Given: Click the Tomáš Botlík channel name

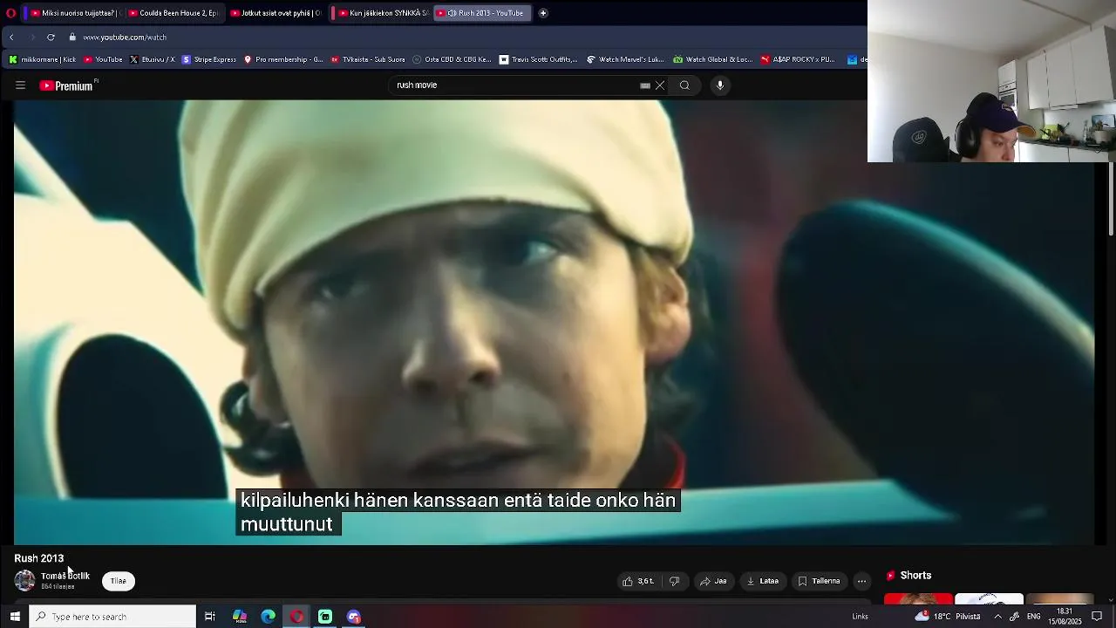Looking at the screenshot, I should pyautogui.click(x=65, y=577).
